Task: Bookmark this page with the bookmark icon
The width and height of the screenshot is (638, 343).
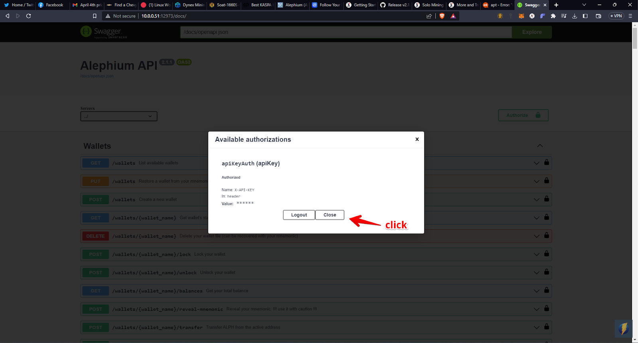Action: pyautogui.click(x=95, y=16)
